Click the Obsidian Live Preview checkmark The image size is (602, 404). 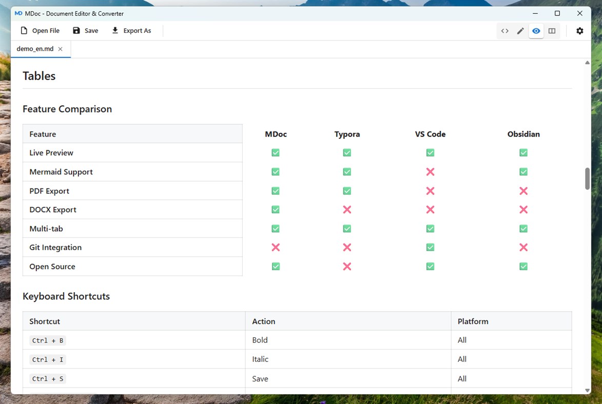523,153
